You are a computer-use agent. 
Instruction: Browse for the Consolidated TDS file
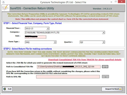105,67
